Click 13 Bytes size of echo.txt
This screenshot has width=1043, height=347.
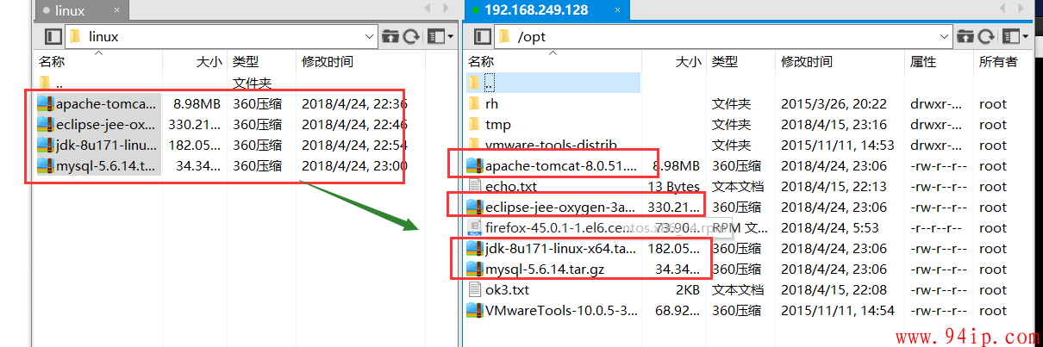(x=674, y=186)
